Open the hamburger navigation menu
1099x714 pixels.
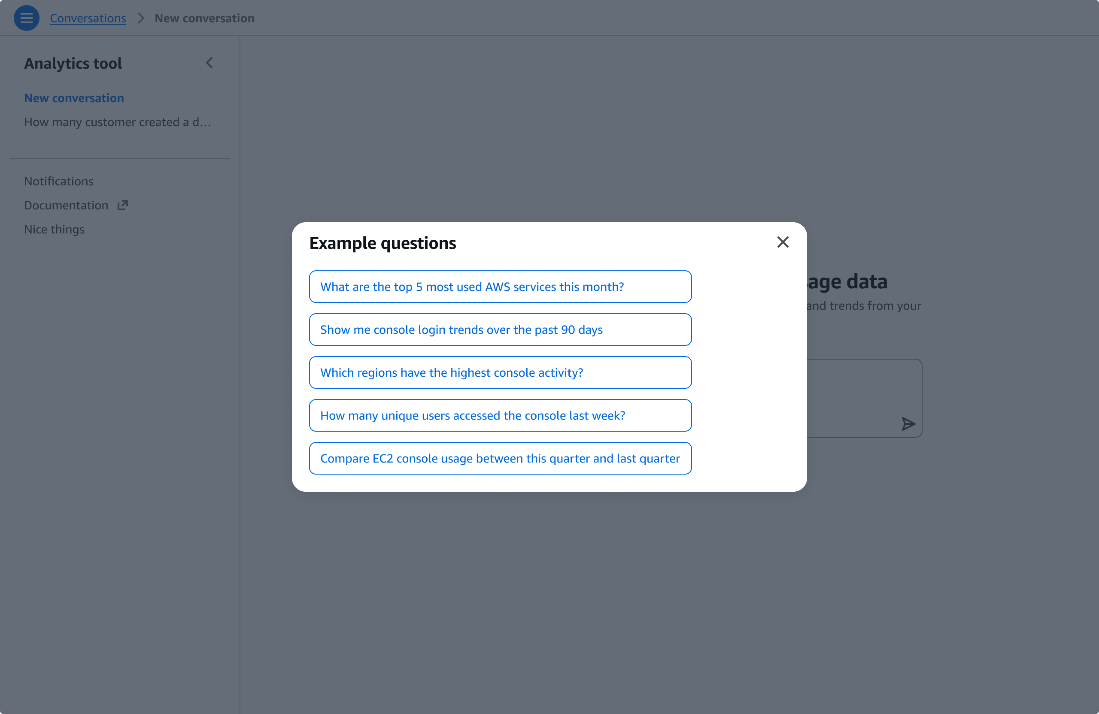tap(26, 18)
